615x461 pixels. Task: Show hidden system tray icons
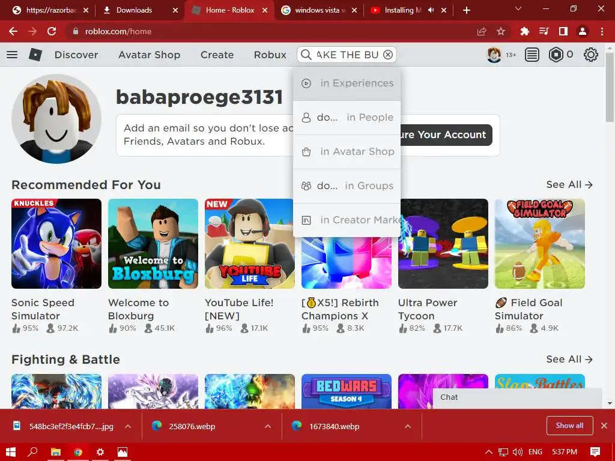click(x=489, y=452)
